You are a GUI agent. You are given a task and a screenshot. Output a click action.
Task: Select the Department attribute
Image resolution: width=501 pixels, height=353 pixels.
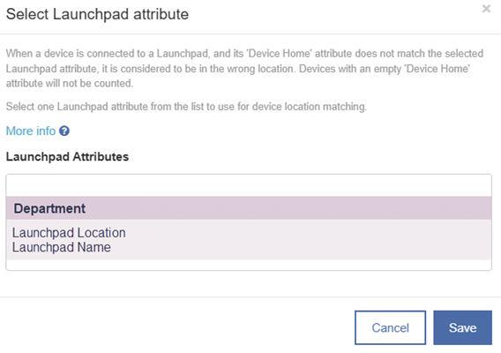point(249,208)
